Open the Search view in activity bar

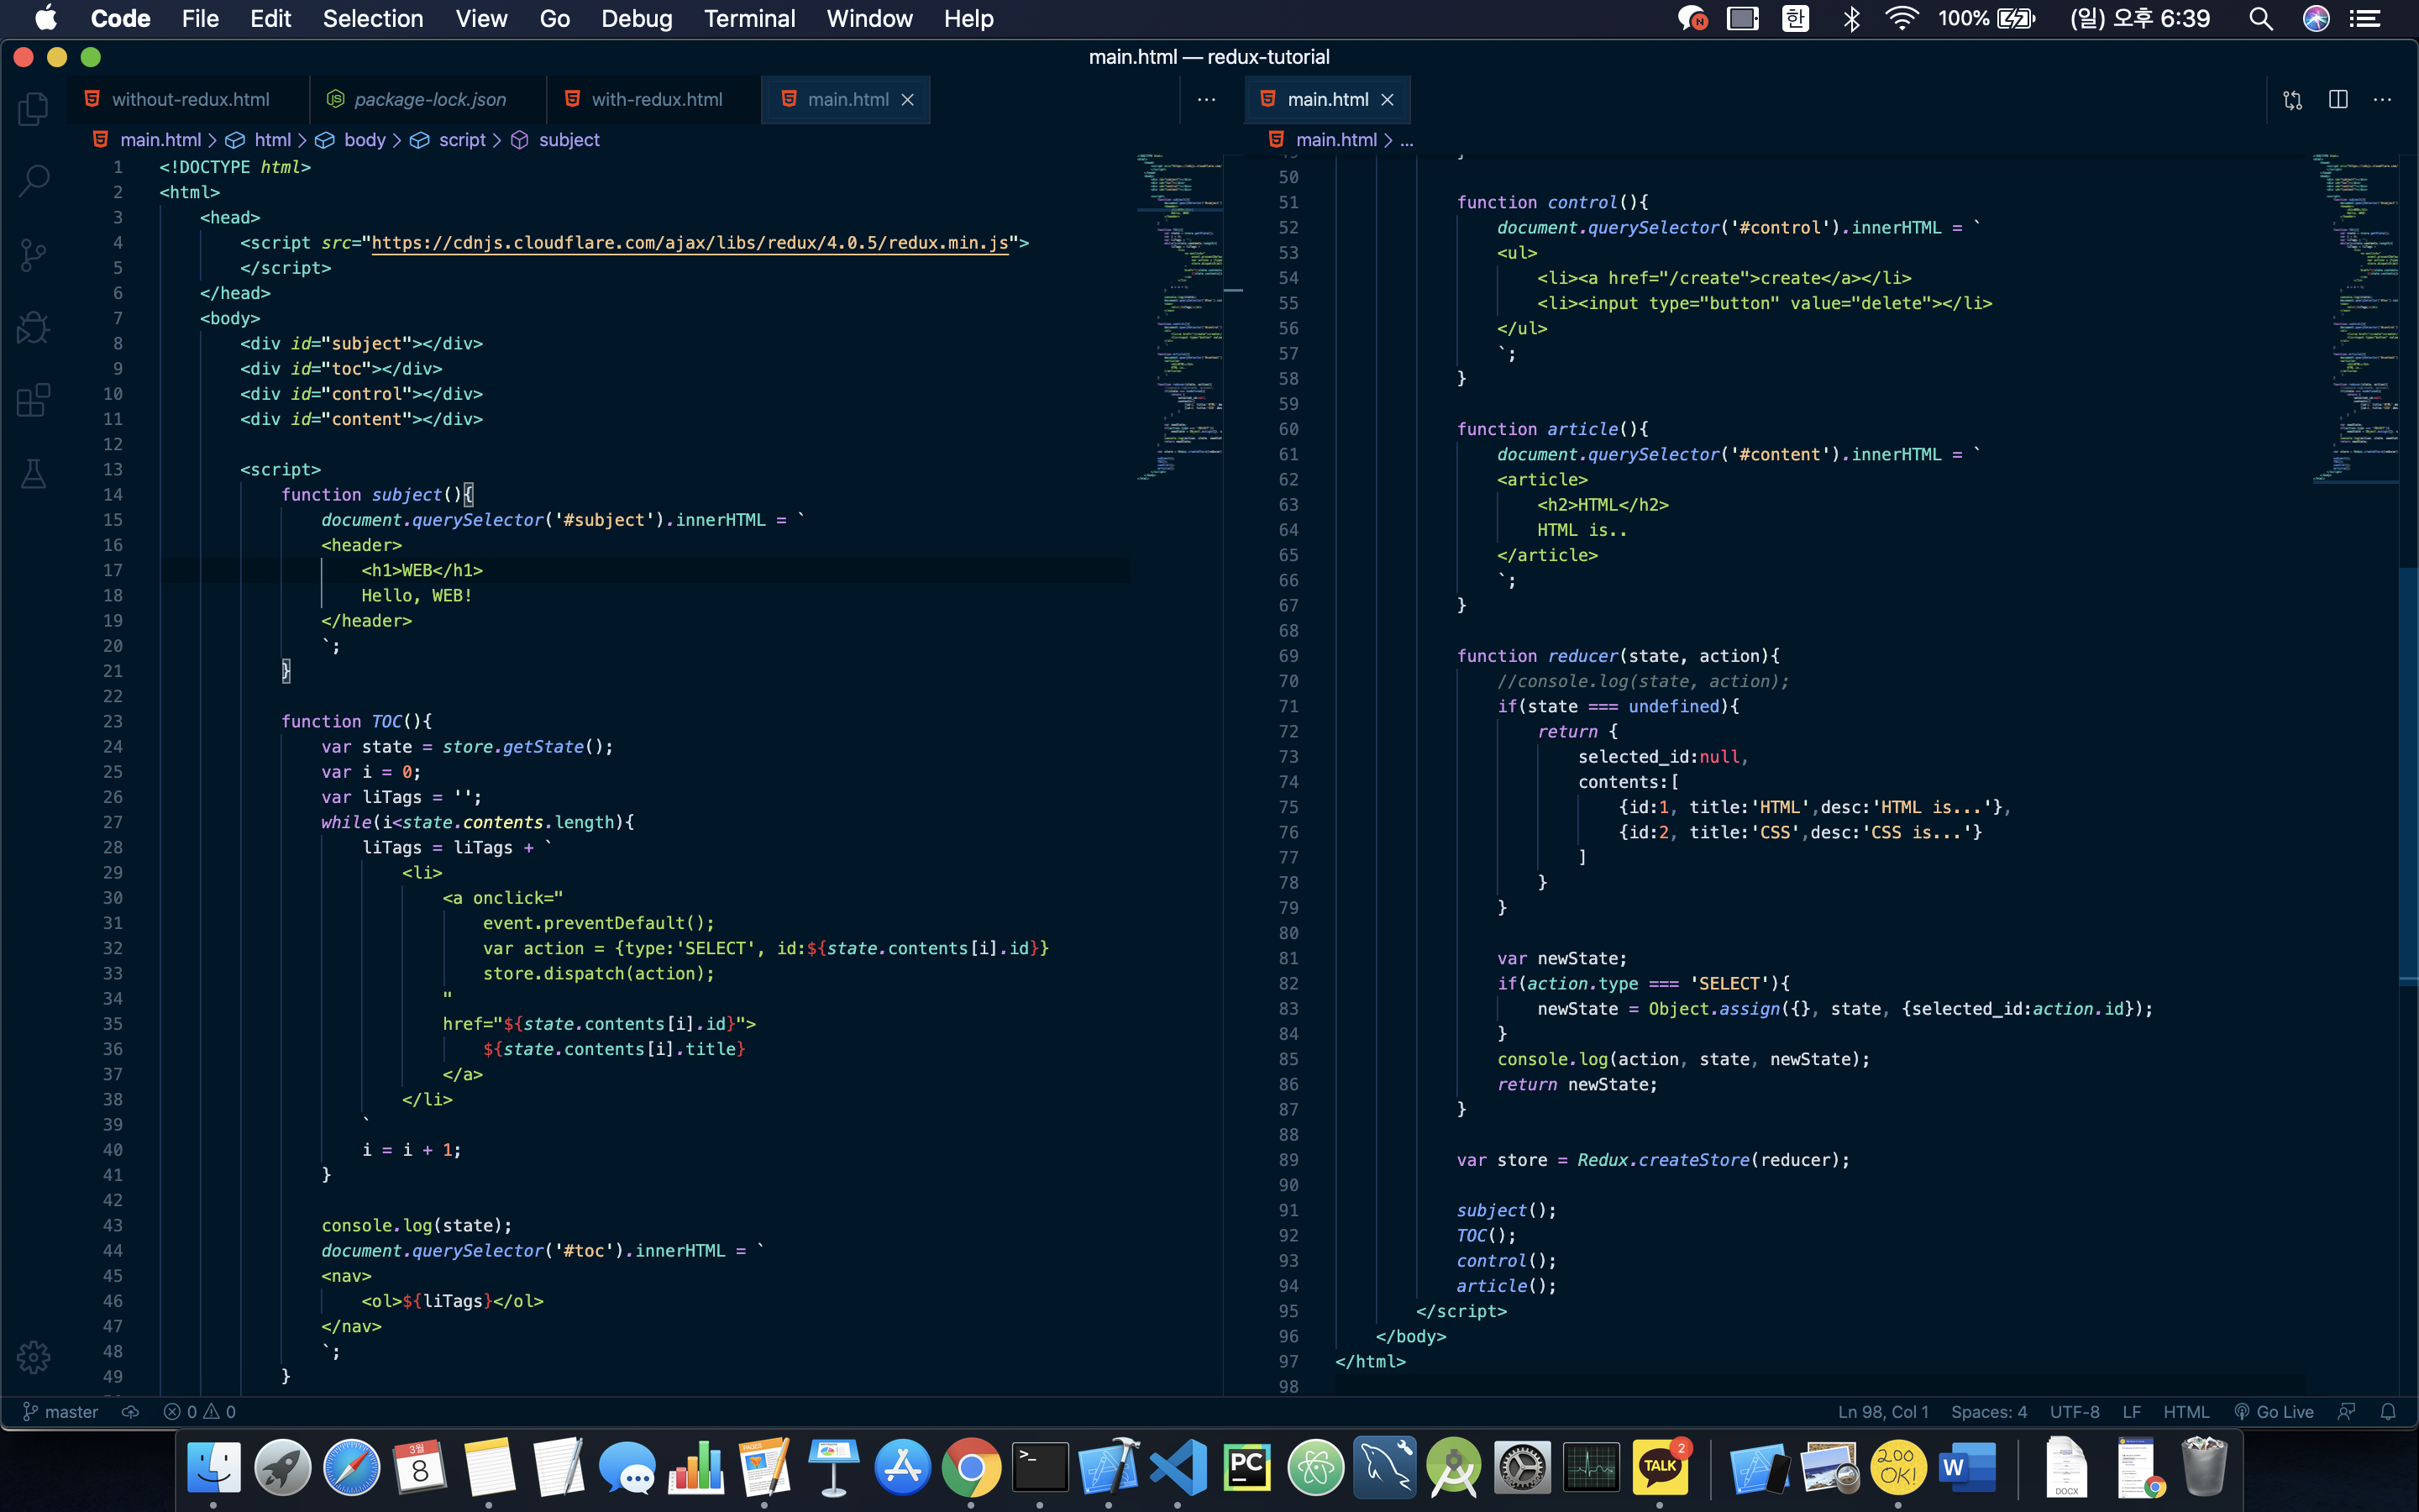(x=33, y=181)
